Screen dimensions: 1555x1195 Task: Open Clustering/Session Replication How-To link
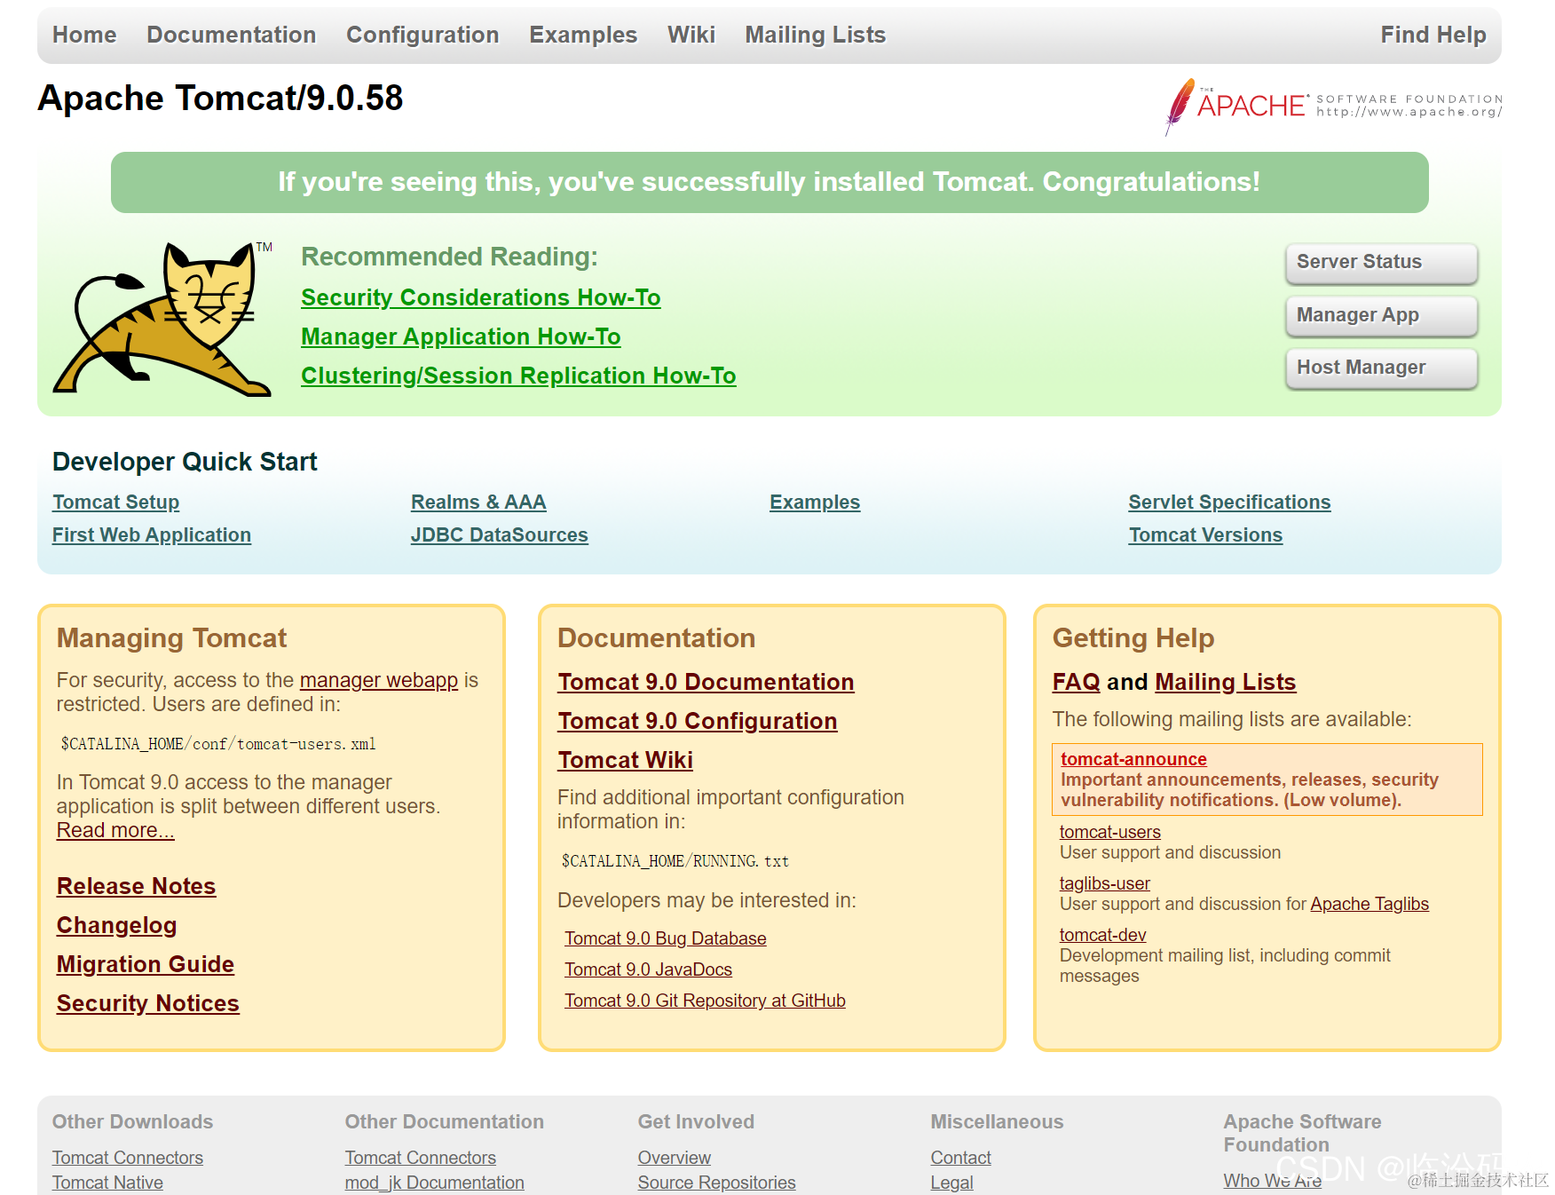[x=518, y=376]
